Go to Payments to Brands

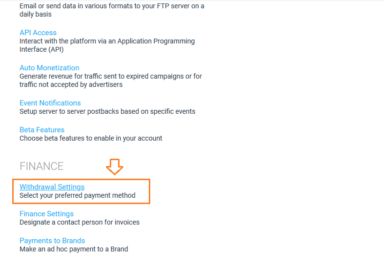(52, 241)
